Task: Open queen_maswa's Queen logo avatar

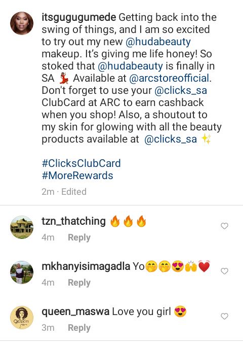Action: pos(22,318)
